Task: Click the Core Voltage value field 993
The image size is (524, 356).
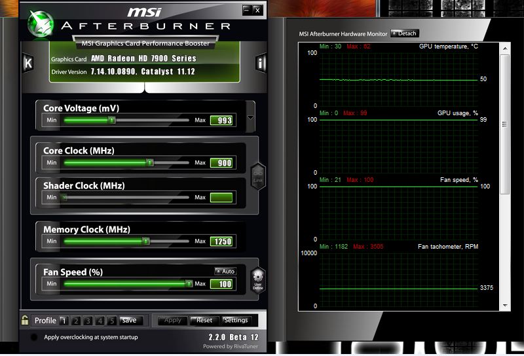Action: (221, 120)
